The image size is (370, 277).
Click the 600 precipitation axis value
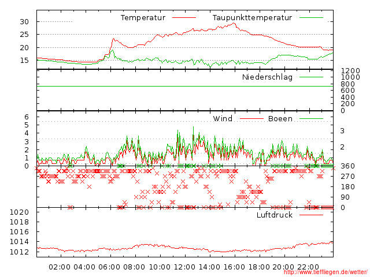[348, 91]
